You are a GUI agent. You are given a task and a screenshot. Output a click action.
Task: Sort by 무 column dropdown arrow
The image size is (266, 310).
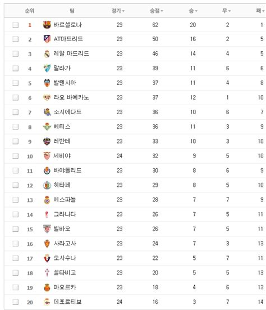(x=230, y=11)
